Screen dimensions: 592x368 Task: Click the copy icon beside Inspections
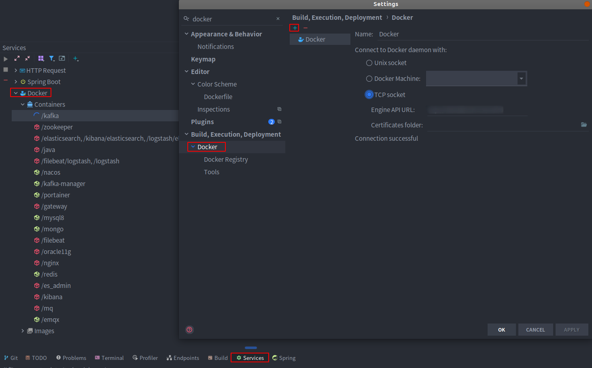(x=279, y=109)
